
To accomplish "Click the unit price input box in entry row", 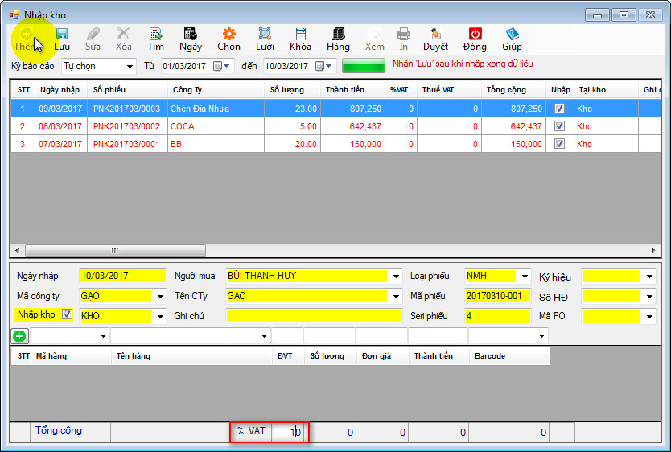I will [381, 336].
